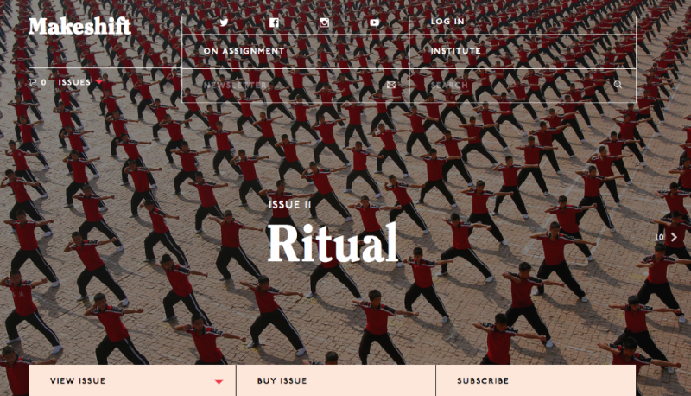Open the shopping cart icon

pyautogui.click(x=33, y=82)
